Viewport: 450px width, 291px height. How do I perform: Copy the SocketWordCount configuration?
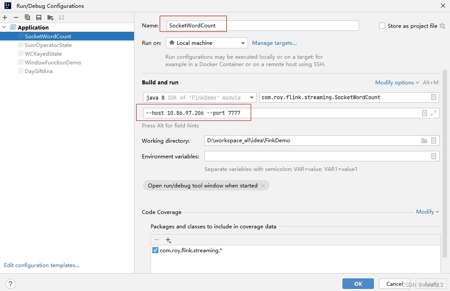pyautogui.click(x=27, y=17)
